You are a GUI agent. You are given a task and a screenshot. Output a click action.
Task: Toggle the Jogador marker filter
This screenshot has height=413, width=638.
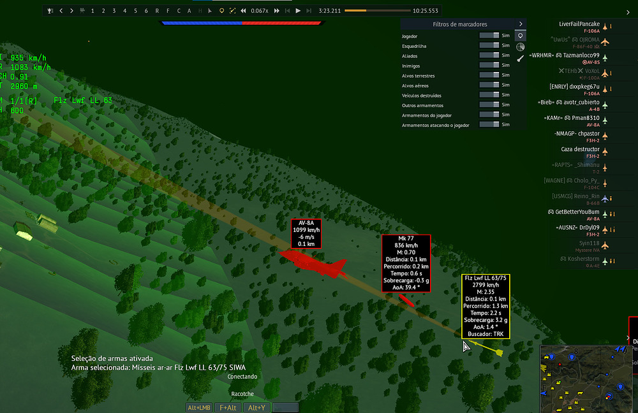489,36
